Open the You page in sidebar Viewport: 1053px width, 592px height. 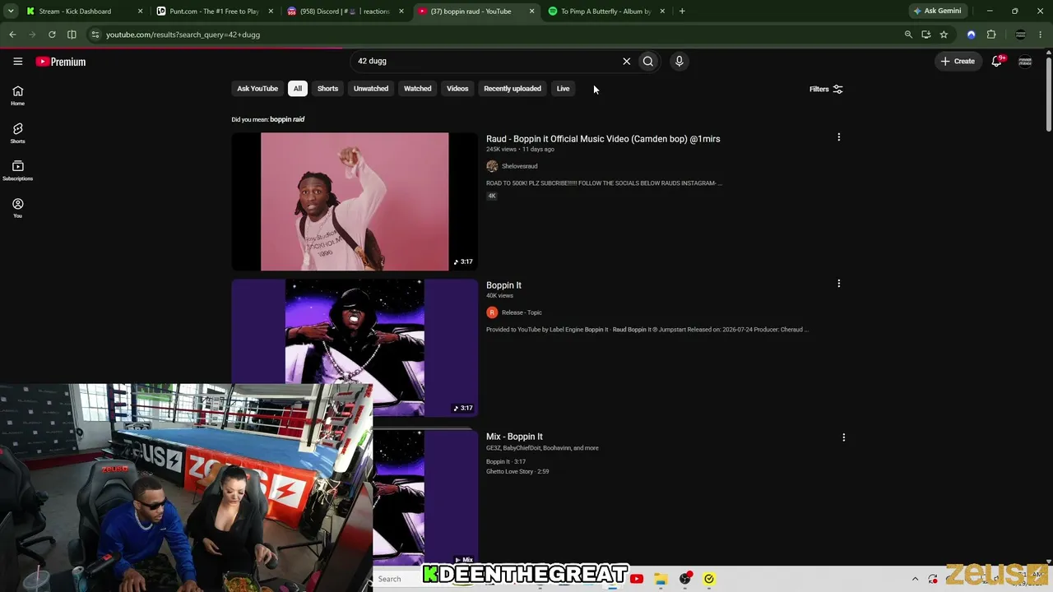click(17, 208)
